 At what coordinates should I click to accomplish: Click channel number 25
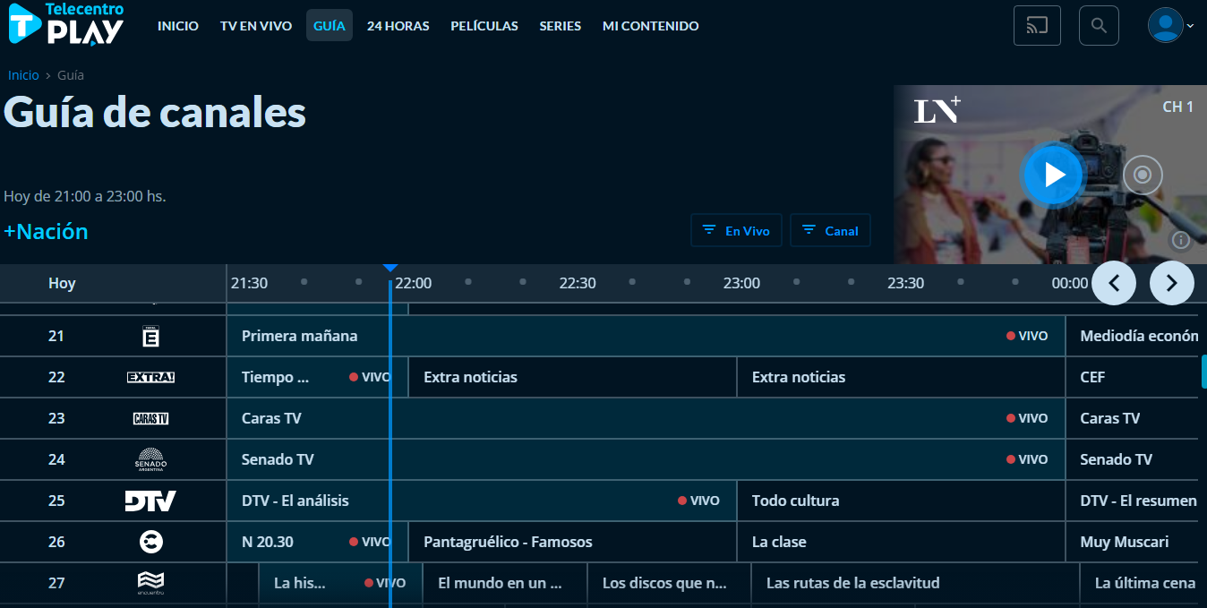click(56, 501)
